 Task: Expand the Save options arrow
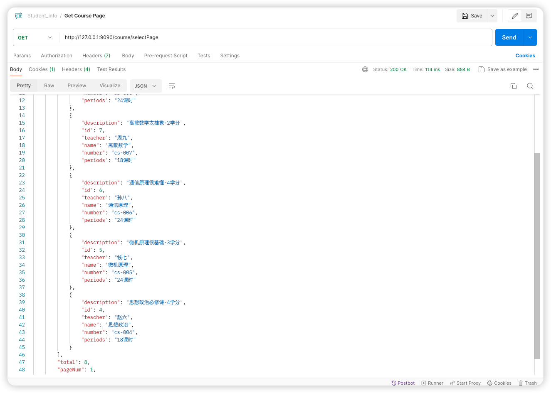492,16
